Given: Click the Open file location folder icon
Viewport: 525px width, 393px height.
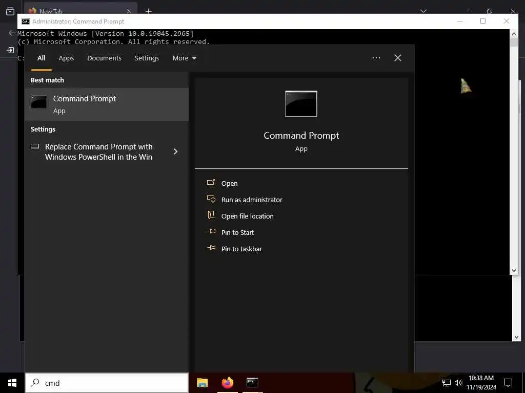Looking at the screenshot, I should tap(211, 215).
